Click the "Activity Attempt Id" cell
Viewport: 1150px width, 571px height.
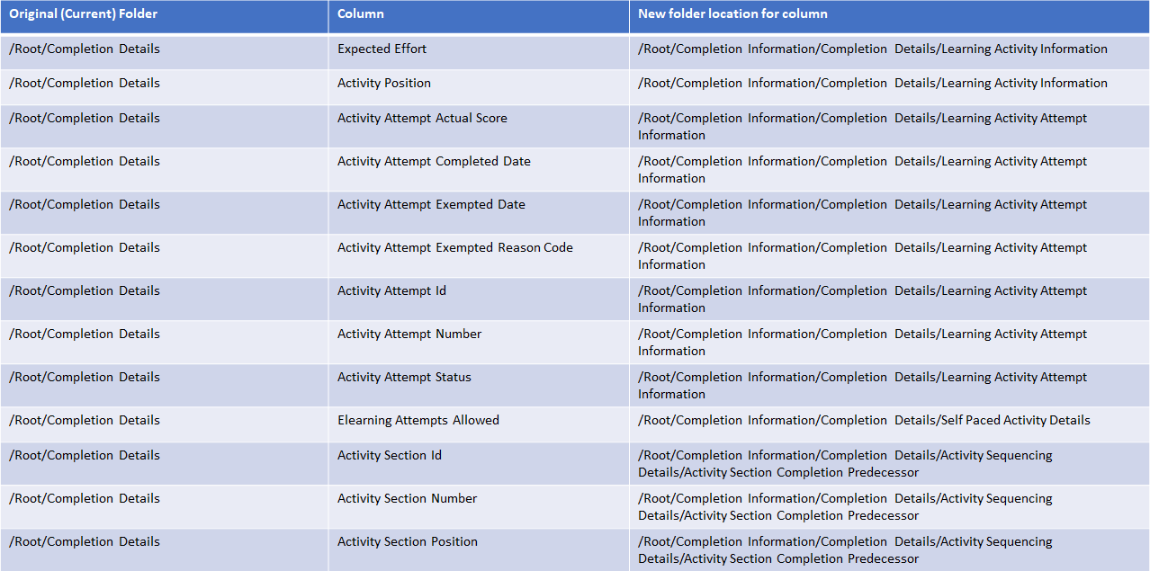391,291
